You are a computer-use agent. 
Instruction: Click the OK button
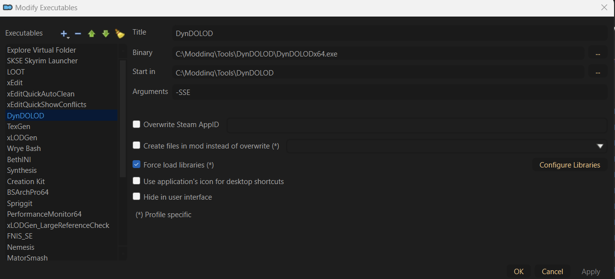coord(519,271)
